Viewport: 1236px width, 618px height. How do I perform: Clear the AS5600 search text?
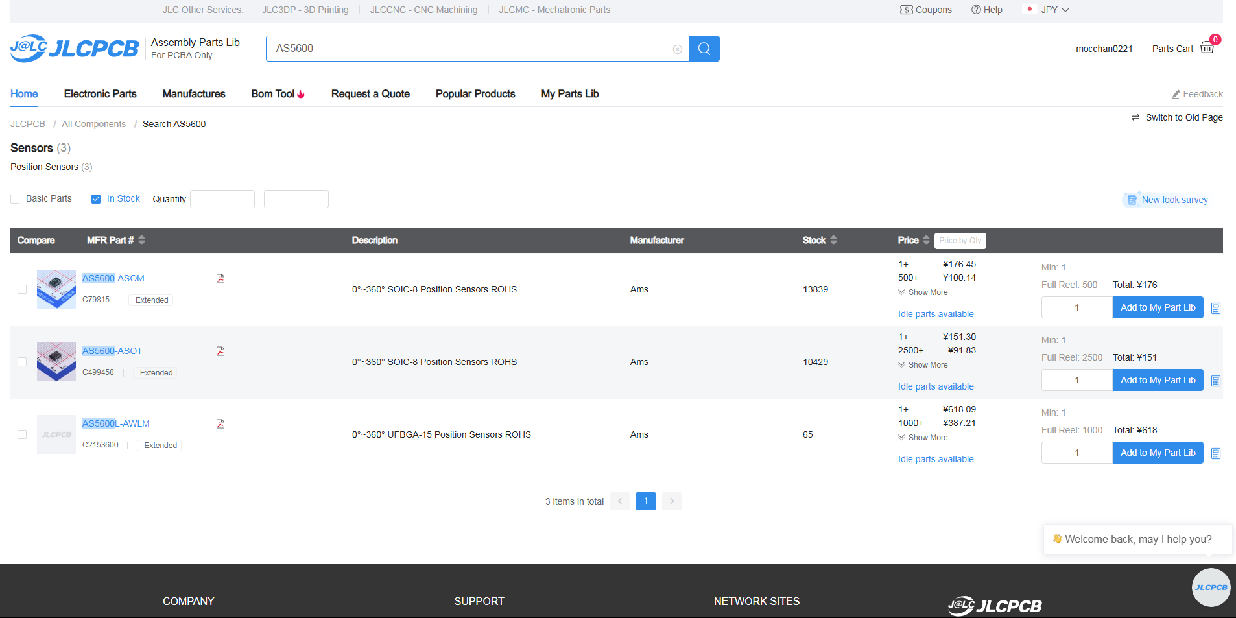(677, 49)
